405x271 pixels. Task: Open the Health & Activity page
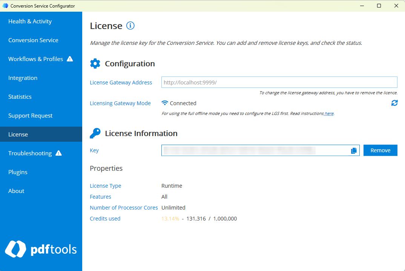pyautogui.click(x=30, y=21)
